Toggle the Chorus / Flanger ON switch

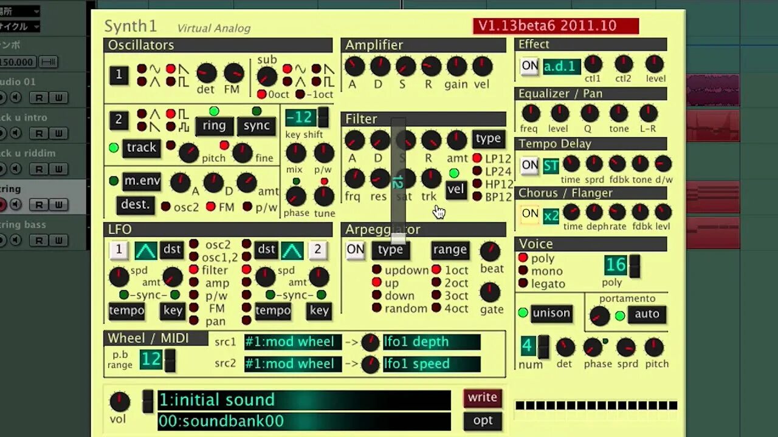(x=530, y=214)
